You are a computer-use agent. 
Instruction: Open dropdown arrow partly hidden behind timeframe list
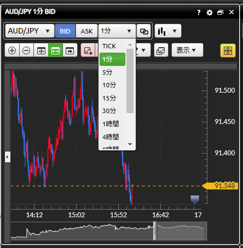click(143, 50)
